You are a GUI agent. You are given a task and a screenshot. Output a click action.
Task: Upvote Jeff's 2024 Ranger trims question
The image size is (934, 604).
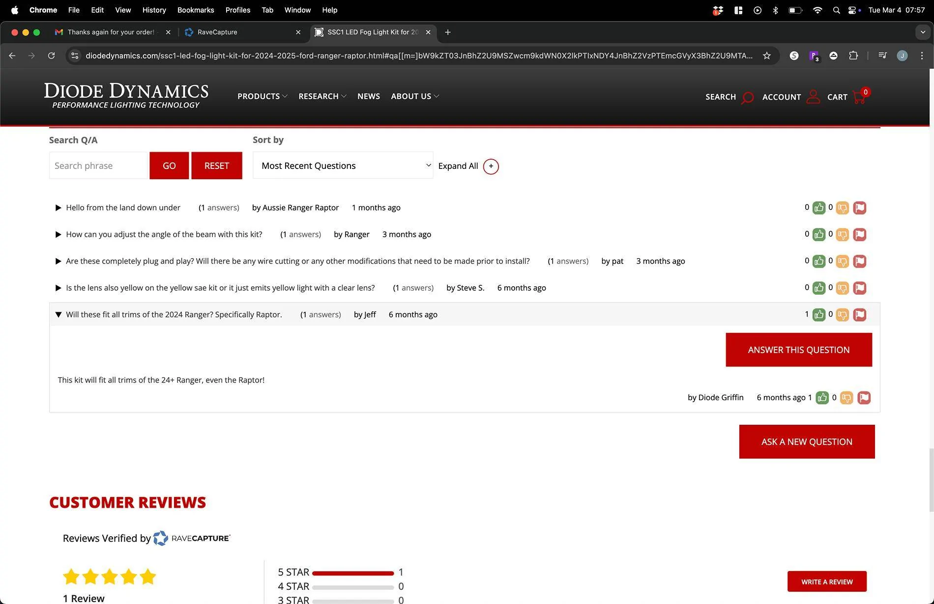coord(818,315)
